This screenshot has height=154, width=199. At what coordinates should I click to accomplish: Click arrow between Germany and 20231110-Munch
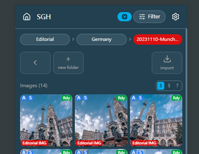tap(130, 39)
